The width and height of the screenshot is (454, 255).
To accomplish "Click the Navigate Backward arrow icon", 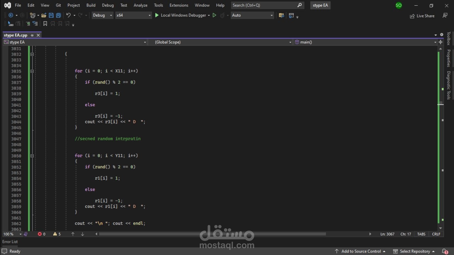I will point(10,15).
